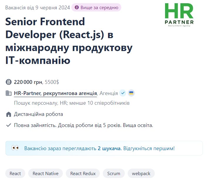Select the React Native skill tag
Screen dimensions: 207x183
tap(46, 174)
